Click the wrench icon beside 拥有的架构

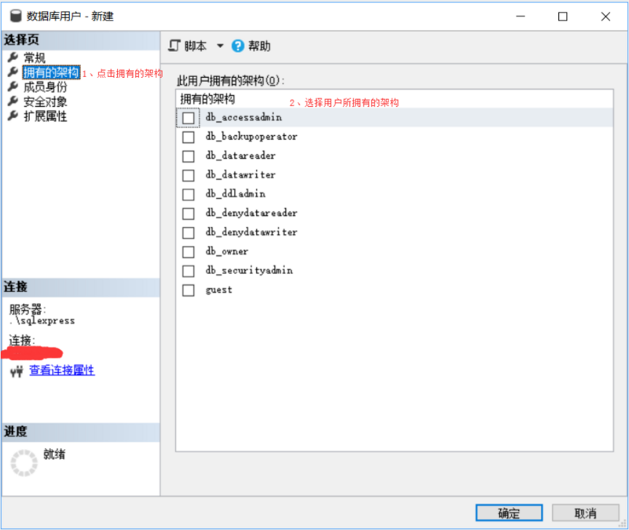[13, 72]
